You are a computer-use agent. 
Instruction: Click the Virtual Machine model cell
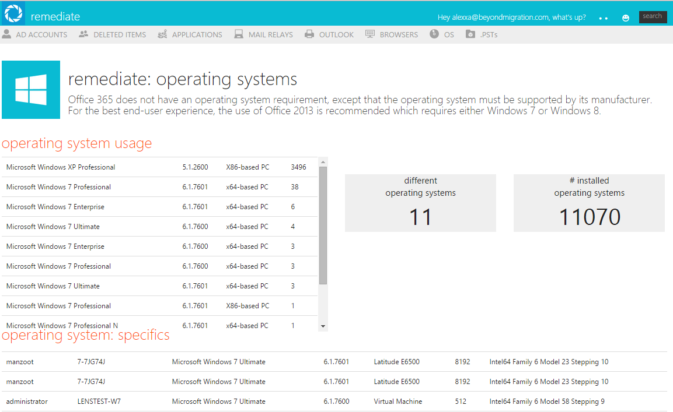398,402
